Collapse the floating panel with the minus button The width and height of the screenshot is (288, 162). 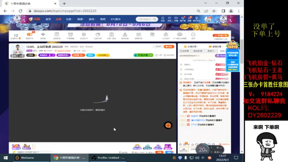(233, 38)
